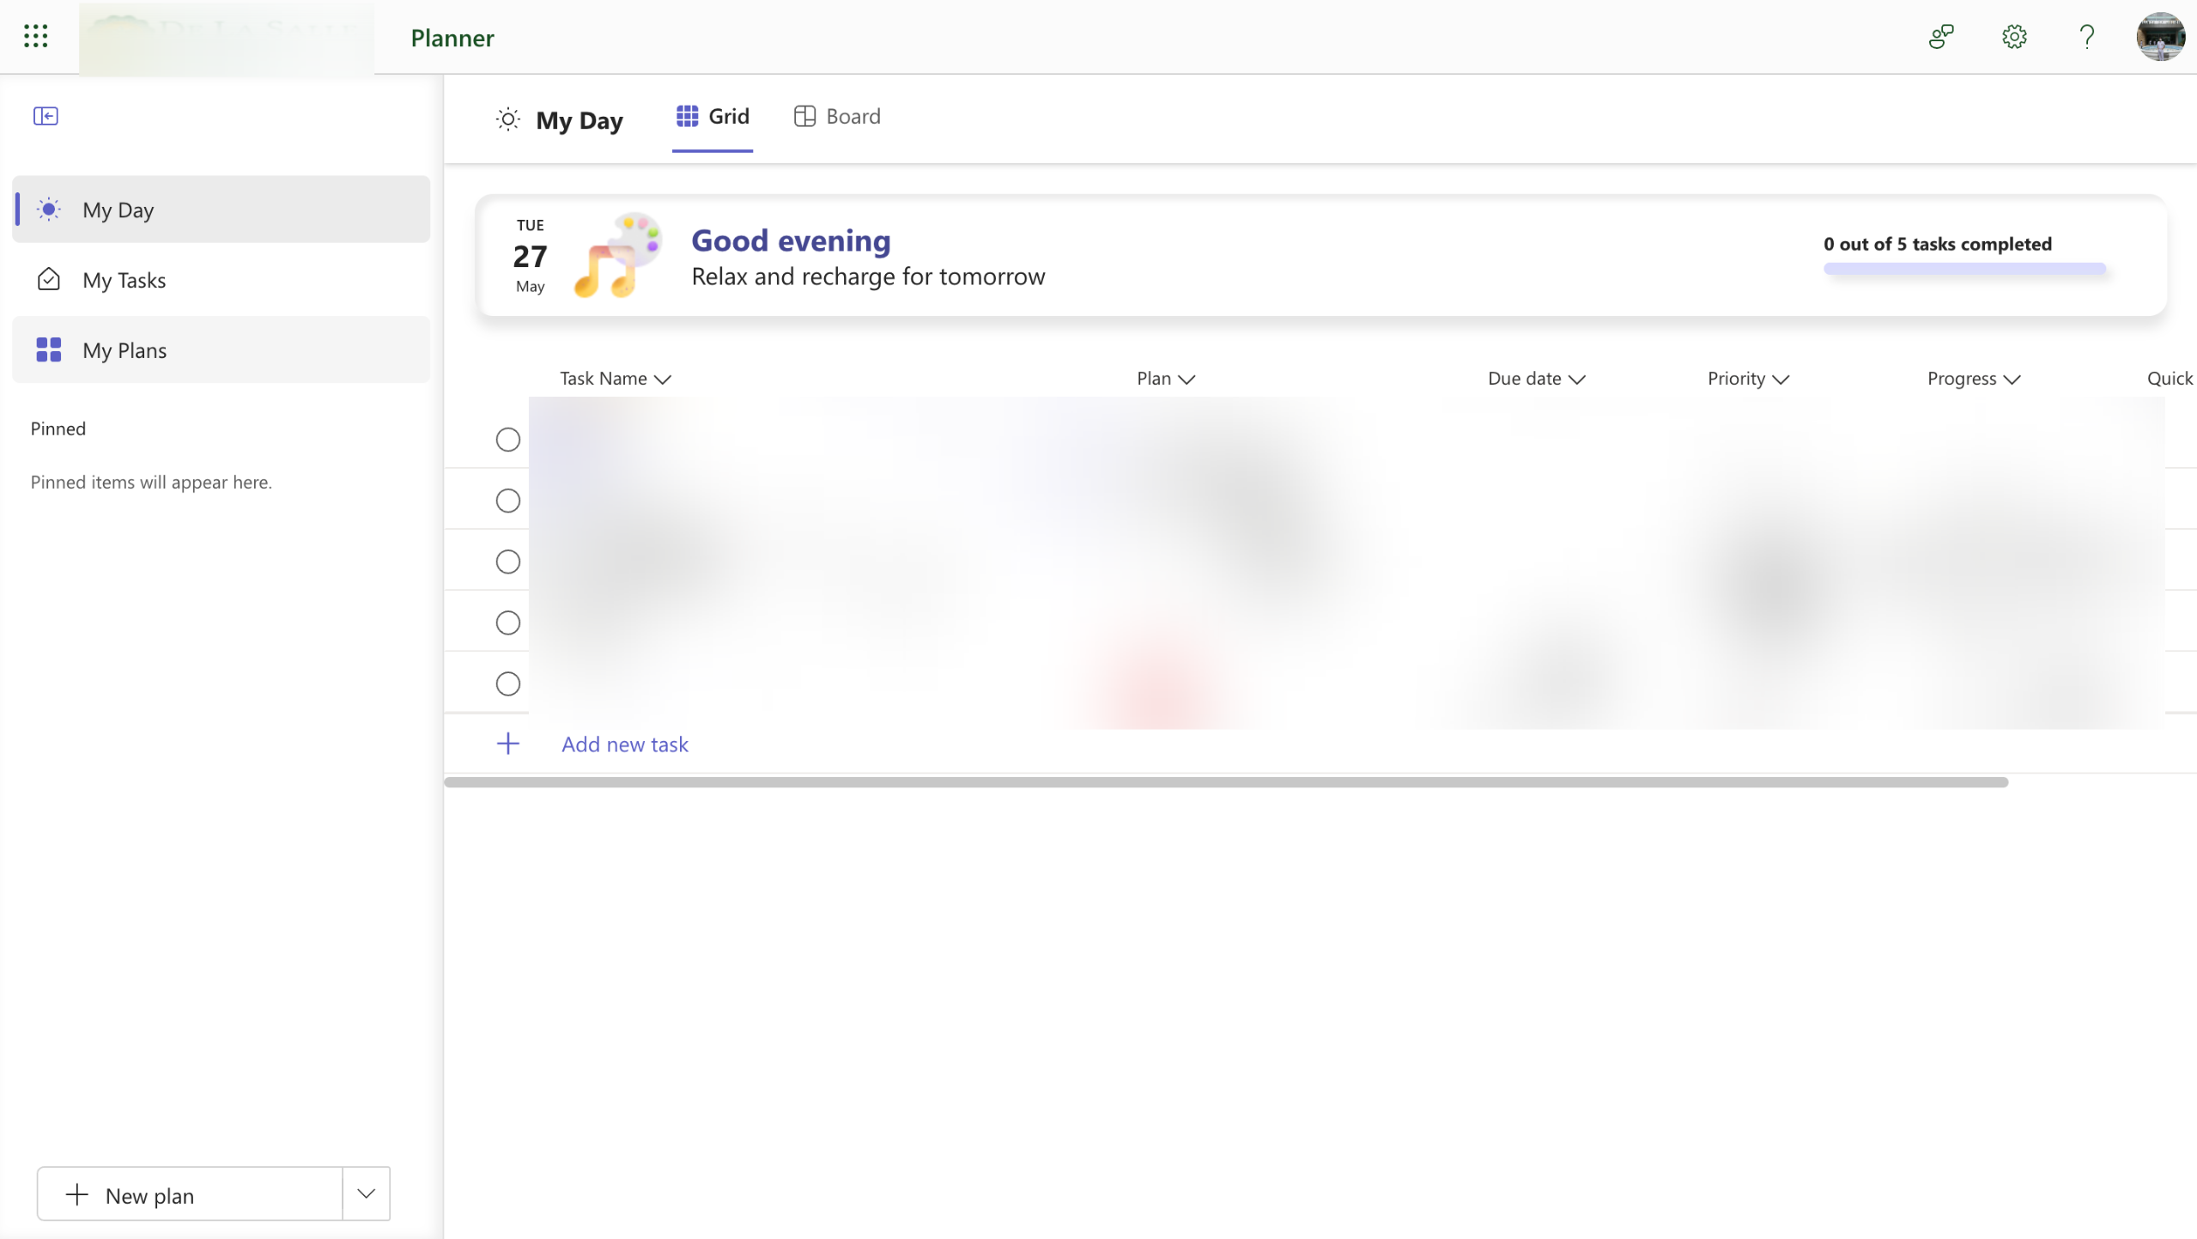Screen dimensions: 2197x1239
Task: Open account profile picture
Action: [x=2160, y=37]
